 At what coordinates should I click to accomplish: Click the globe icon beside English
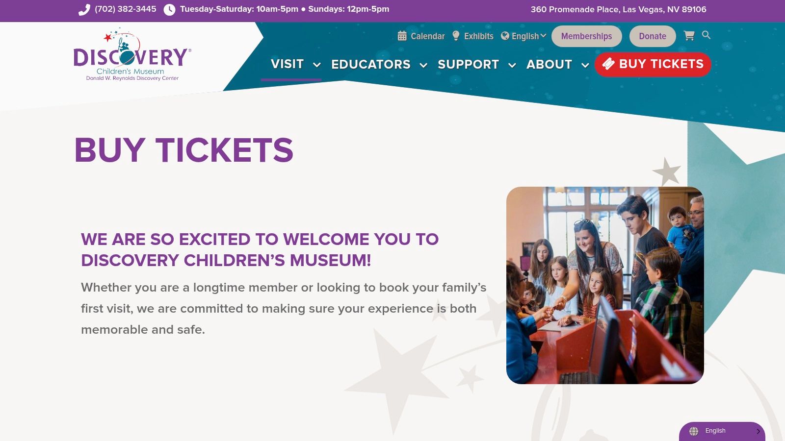(x=505, y=36)
